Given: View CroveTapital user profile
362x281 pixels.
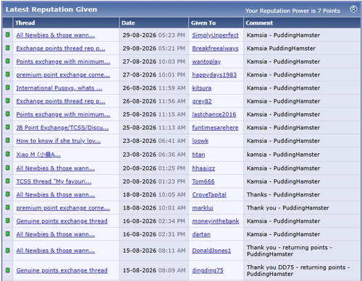Looking at the screenshot, I should 209,195.
